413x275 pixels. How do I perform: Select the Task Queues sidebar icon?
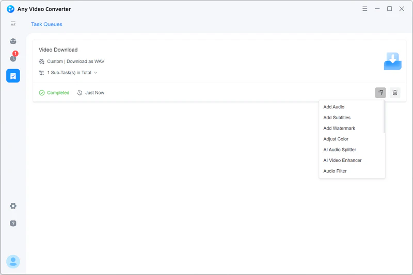click(13, 76)
